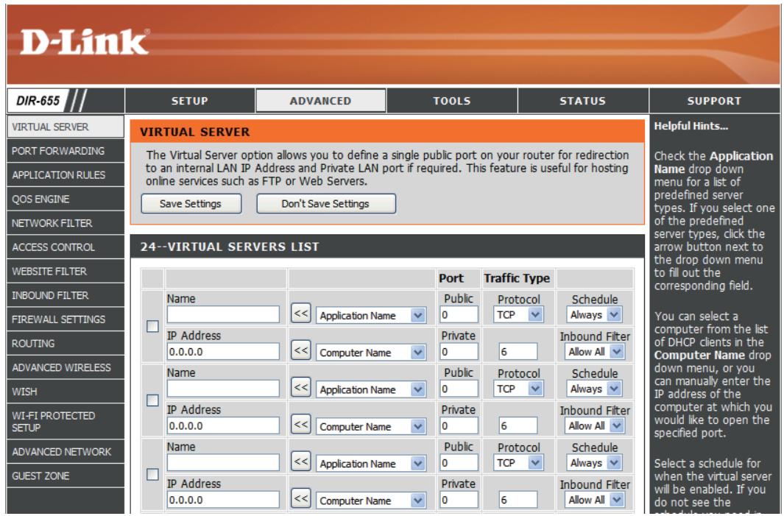The width and height of the screenshot is (784, 516).
Task: Copy application name into first server's Name
Action: tap(301, 314)
